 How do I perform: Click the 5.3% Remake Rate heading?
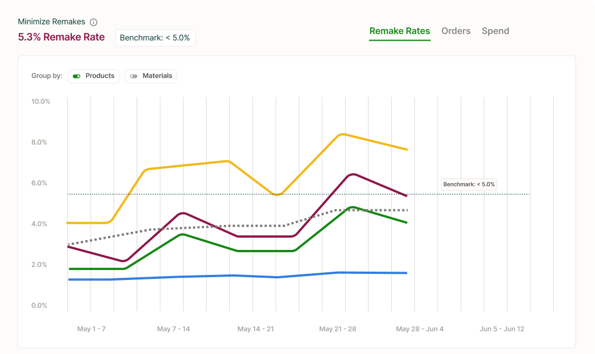point(61,37)
